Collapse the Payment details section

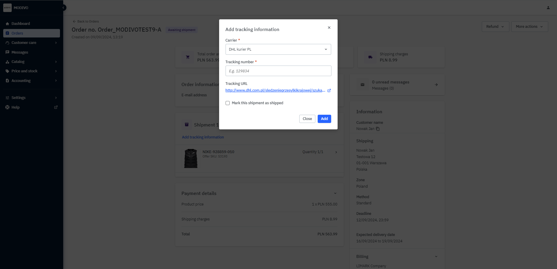point(335,193)
